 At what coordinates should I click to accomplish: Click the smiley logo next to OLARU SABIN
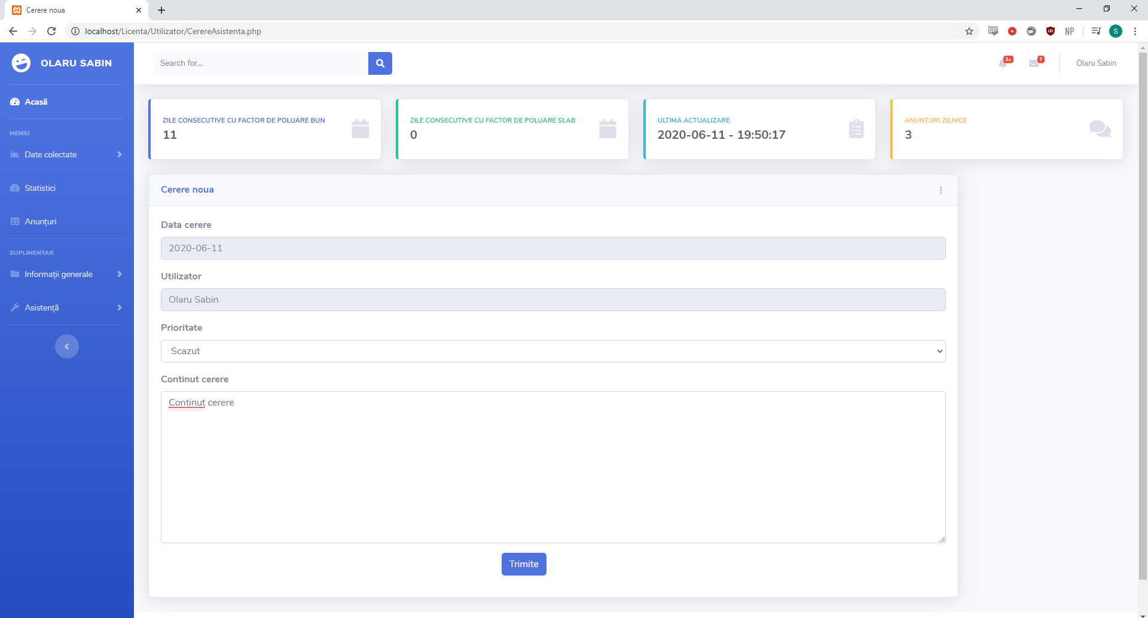click(x=21, y=63)
